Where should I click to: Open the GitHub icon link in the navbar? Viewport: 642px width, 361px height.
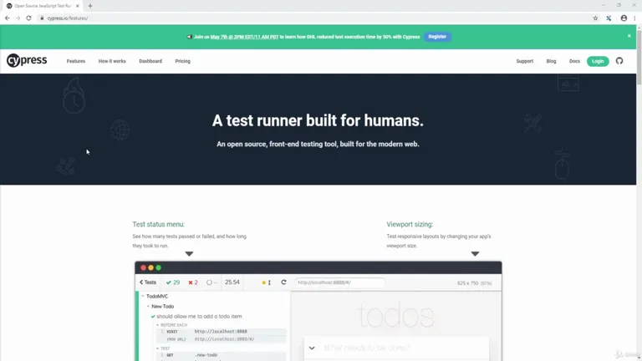(x=619, y=61)
